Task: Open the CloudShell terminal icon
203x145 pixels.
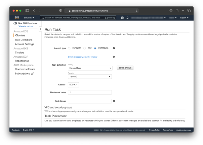Action: coord(122,18)
